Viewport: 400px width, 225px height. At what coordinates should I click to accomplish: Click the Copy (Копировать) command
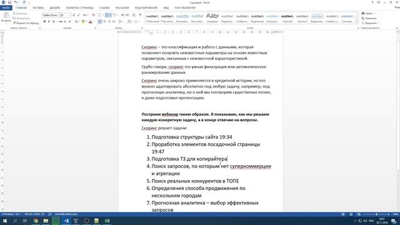(x=21, y=18)
